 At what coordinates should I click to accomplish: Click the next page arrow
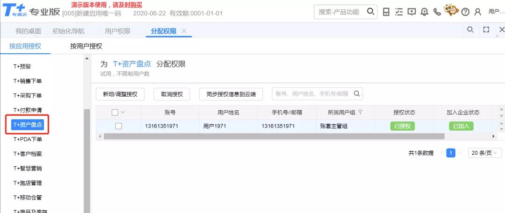pos(460,153)
